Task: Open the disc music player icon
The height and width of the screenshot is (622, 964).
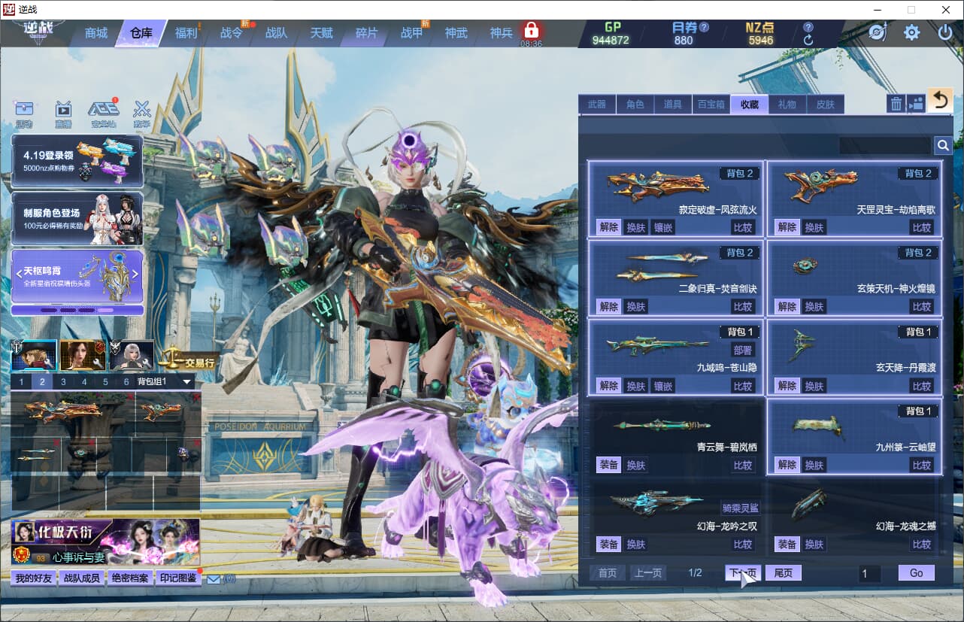Action: 878,32
